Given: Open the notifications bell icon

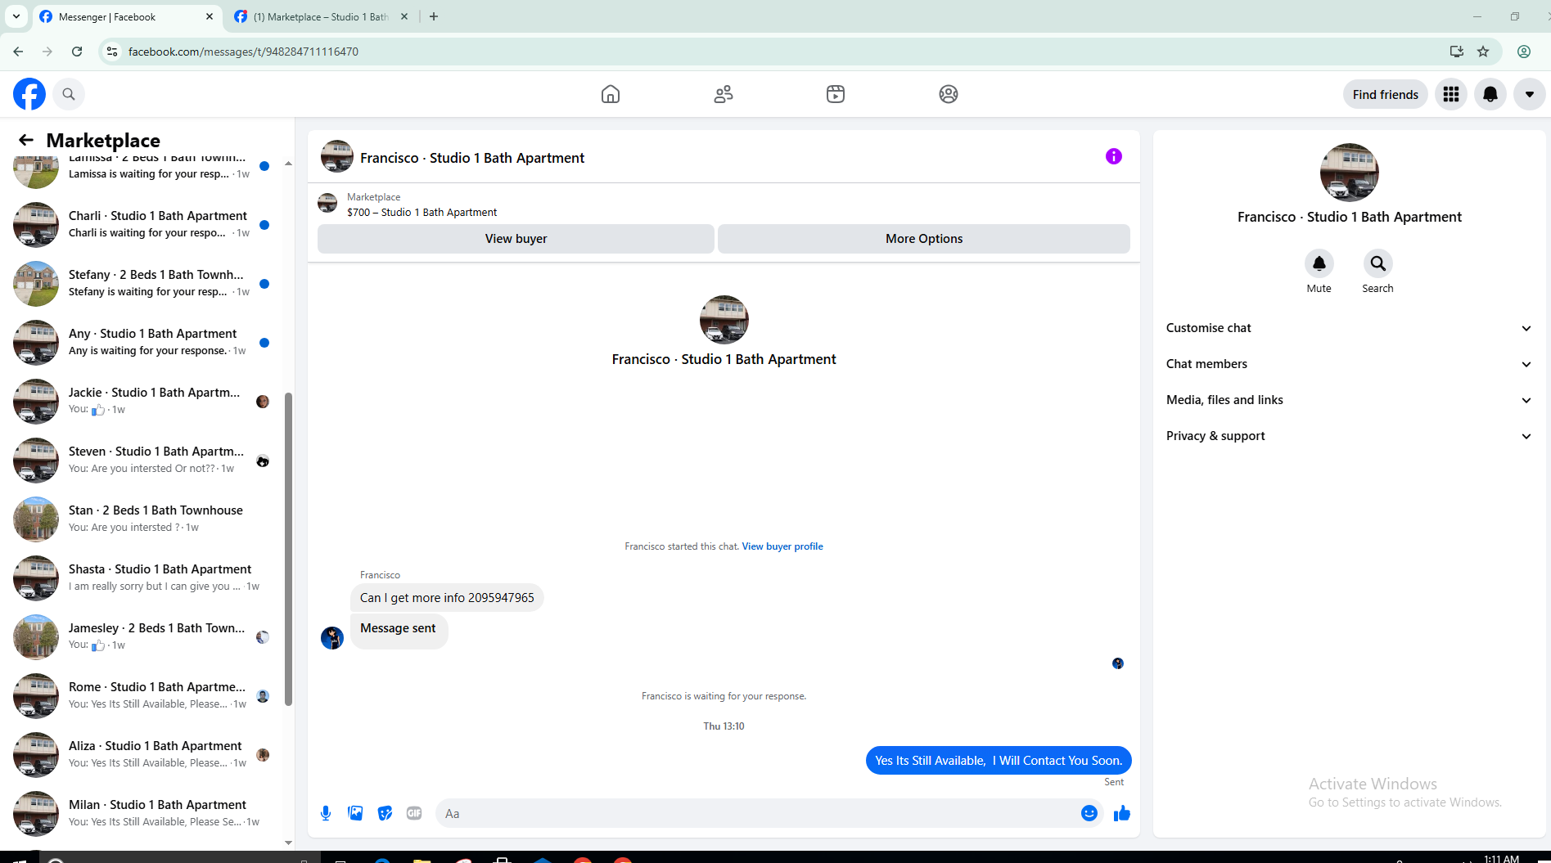Looking at the screenshot, I should 1490,94.
